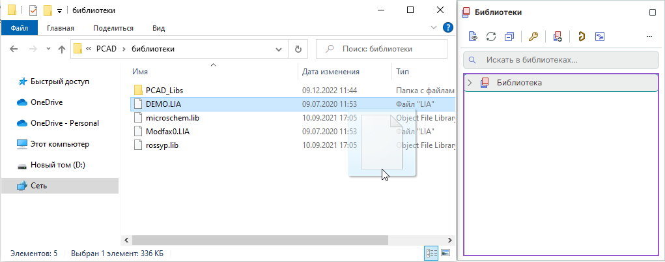This screenshot has height=262, width=665.
Task: Collapse all via the minus-squares icon
Action: pos(509,36)
